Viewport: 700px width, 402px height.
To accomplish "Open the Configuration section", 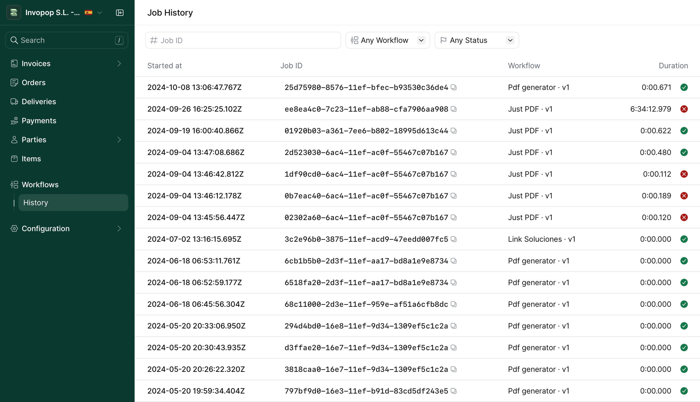I will click(45, 228).
